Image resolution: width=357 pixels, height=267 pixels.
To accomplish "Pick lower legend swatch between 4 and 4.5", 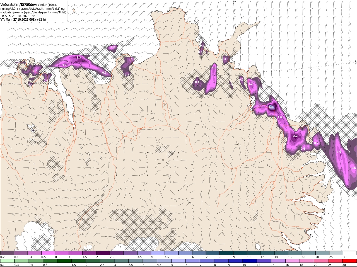I will (150, 261).
